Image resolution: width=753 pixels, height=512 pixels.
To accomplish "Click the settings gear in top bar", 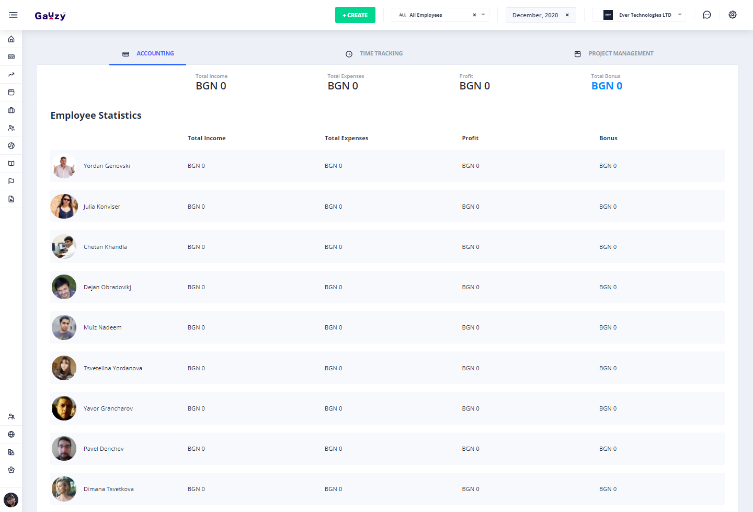I will (732, 15).
